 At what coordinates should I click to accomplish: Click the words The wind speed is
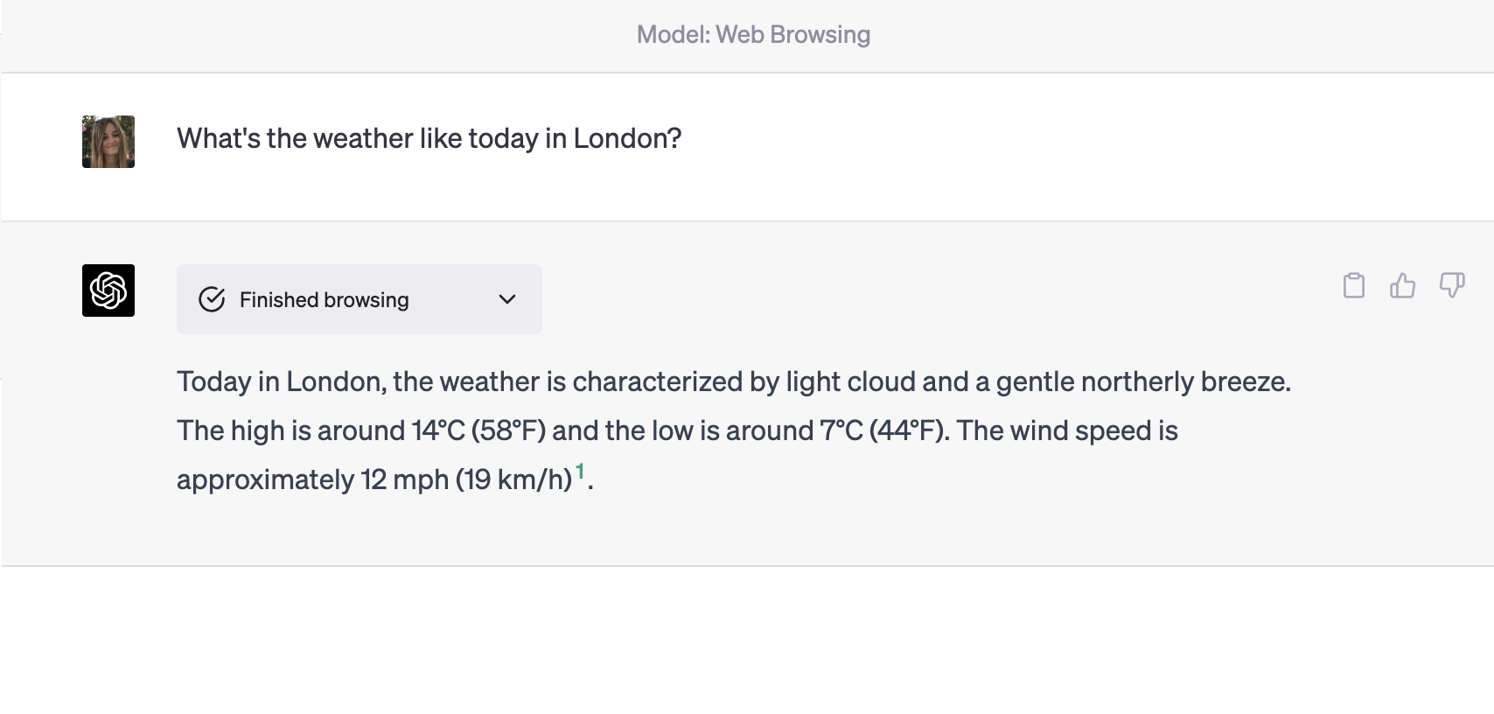point(1067,430)
